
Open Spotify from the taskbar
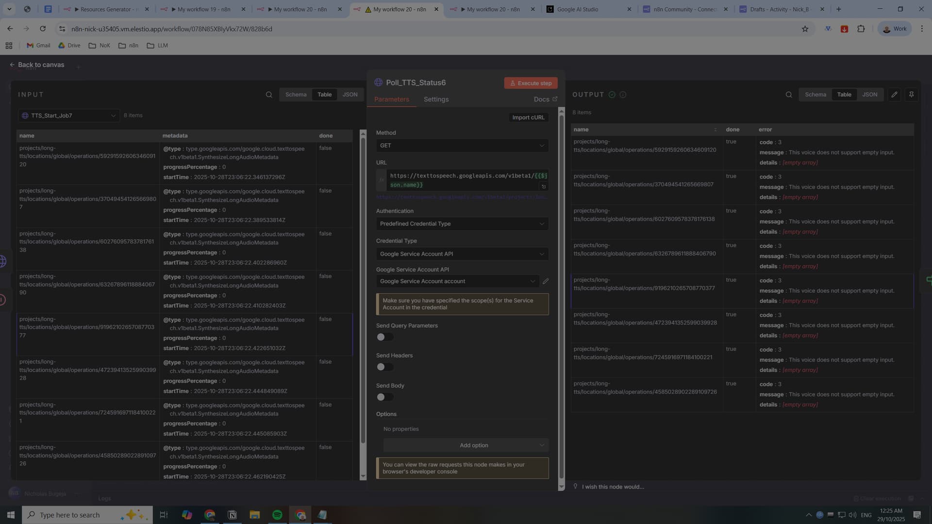coord(277,515)
